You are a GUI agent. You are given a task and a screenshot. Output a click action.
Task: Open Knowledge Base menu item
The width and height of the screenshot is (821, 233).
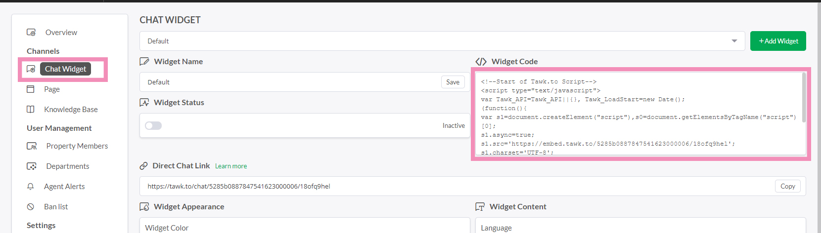click(x=71, y=110)
